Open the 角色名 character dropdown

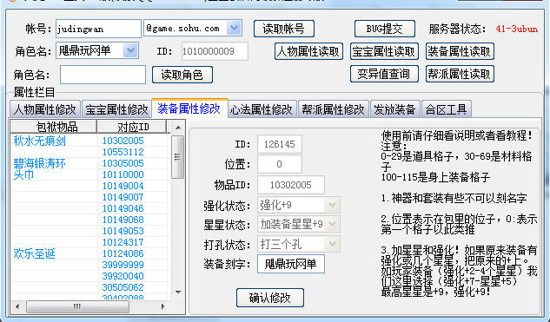pos(130,51)
